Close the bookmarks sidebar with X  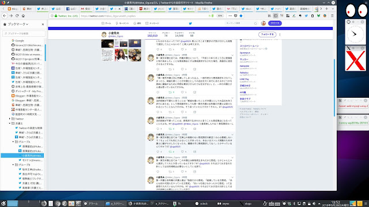click(x=43, y=24)
